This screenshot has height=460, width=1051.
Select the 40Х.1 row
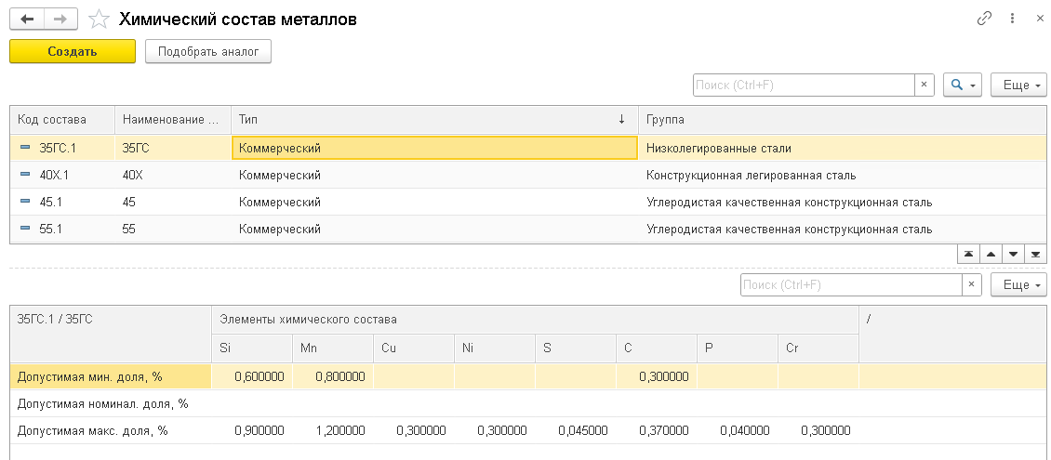(527, 176)
